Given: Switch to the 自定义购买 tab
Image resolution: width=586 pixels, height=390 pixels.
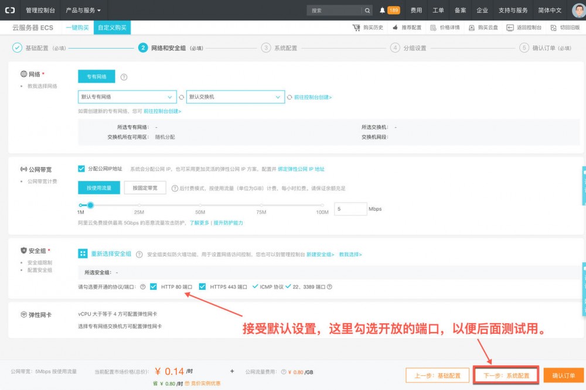Looking at the screenshot, I should [113, 27].
